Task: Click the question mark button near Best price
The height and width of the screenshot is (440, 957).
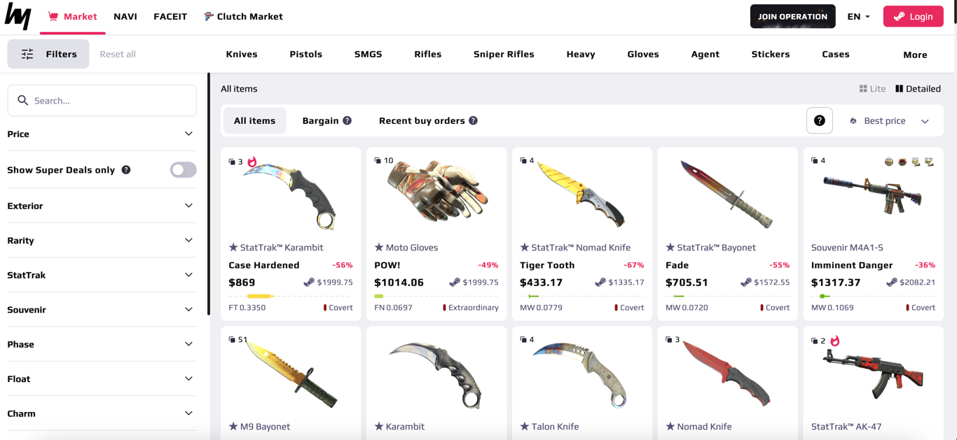Action: 819,121
